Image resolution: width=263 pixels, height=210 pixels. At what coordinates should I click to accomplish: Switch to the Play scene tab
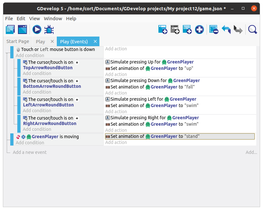40,41
